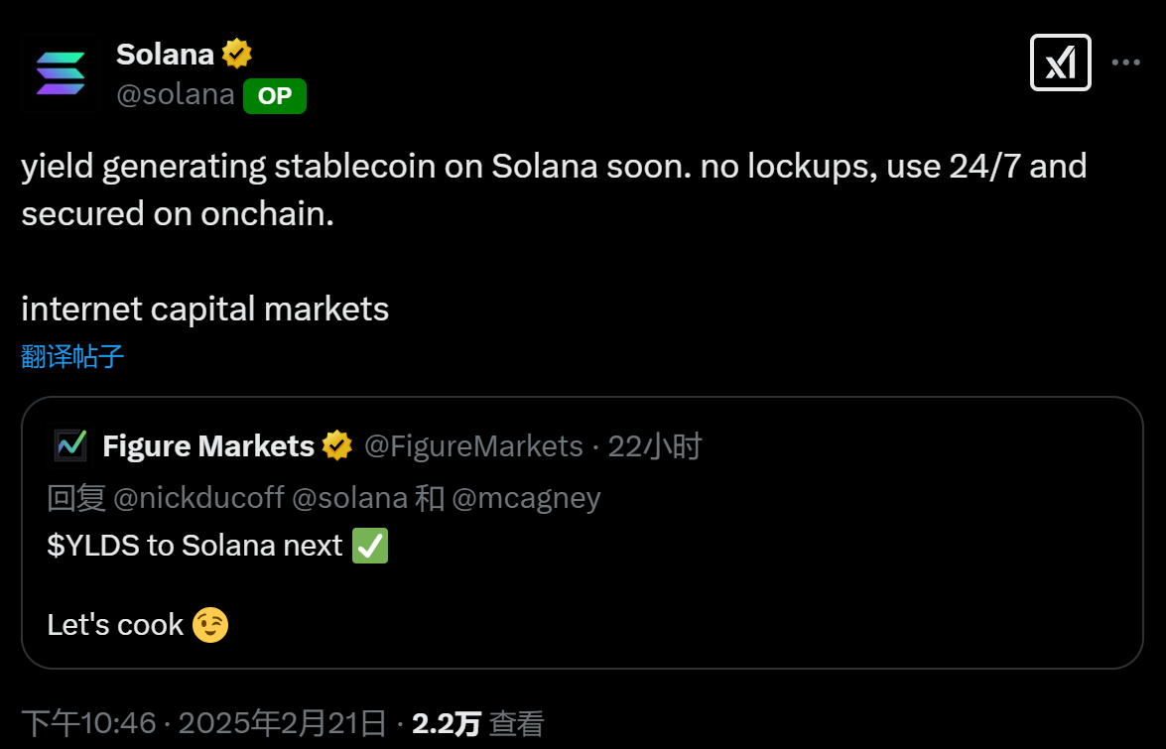Click Solana's gold verified badge

(234, 54)
